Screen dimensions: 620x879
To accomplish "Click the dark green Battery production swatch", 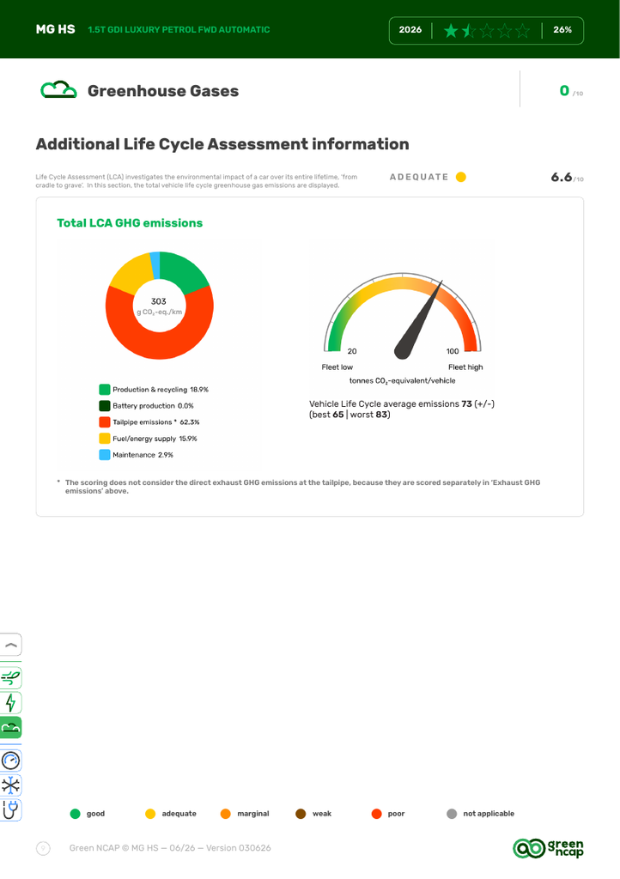I will pos(104,406).
